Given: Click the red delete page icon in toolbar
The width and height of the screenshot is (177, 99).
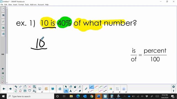Looking at the screenshot, I should point(20,91).
